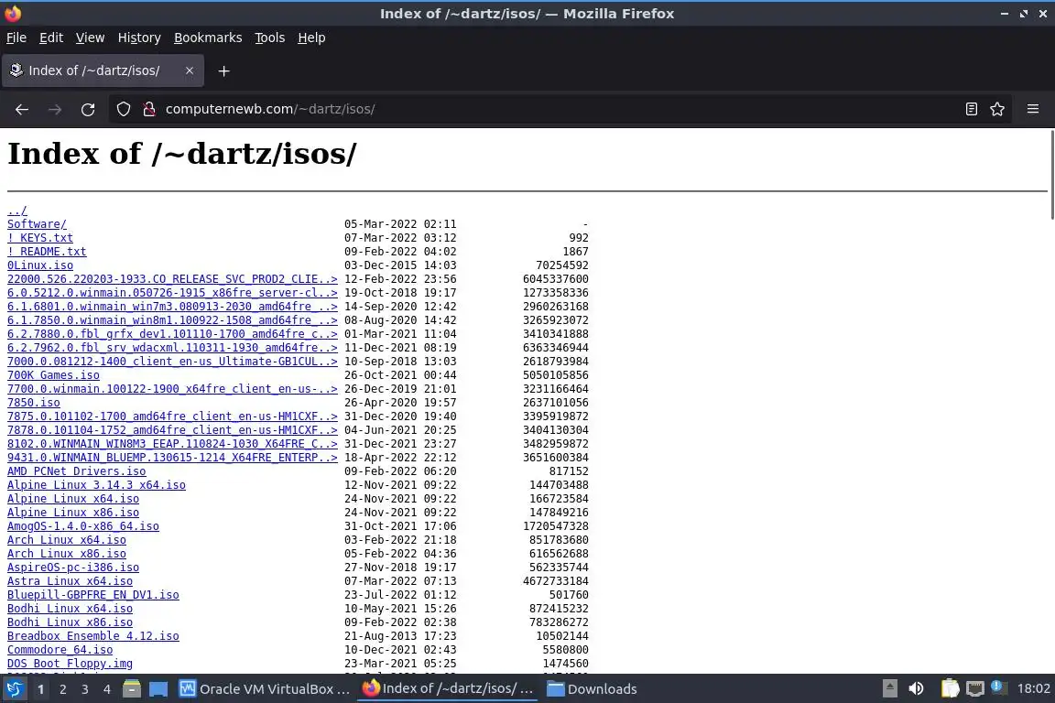Open the tracking protection shield icon
Screen dimensions: 1055x703
point(123,109)
